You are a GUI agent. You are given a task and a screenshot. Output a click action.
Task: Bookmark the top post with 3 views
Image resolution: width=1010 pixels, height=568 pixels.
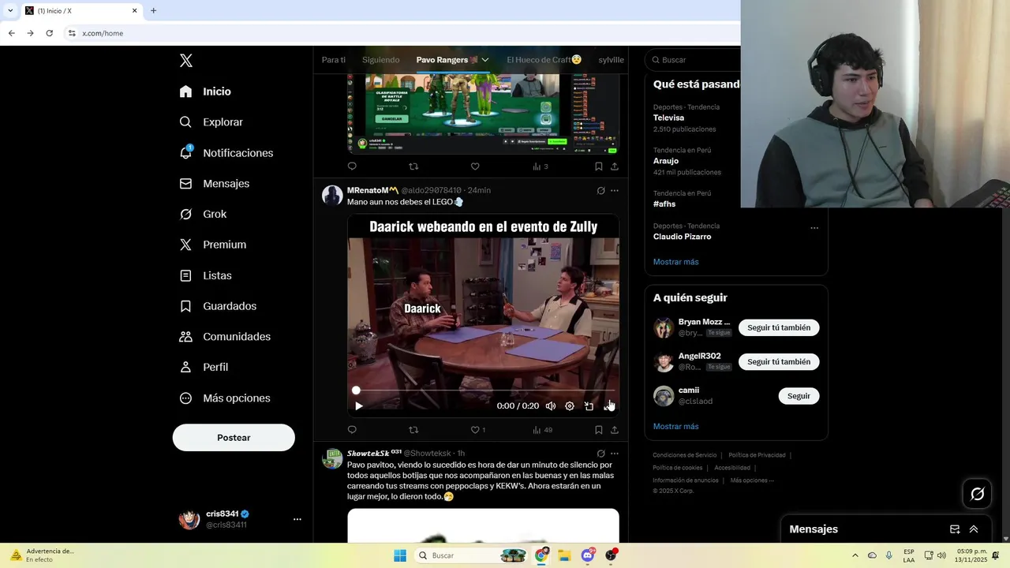tap(598, 166)
